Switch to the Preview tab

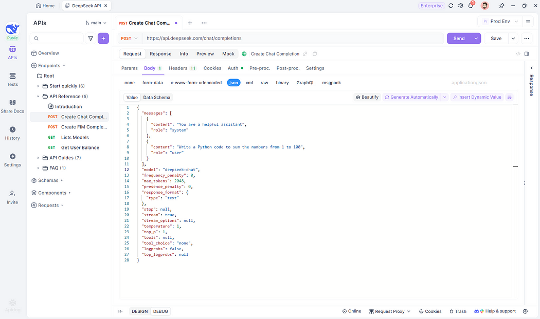tap(205, 54)
